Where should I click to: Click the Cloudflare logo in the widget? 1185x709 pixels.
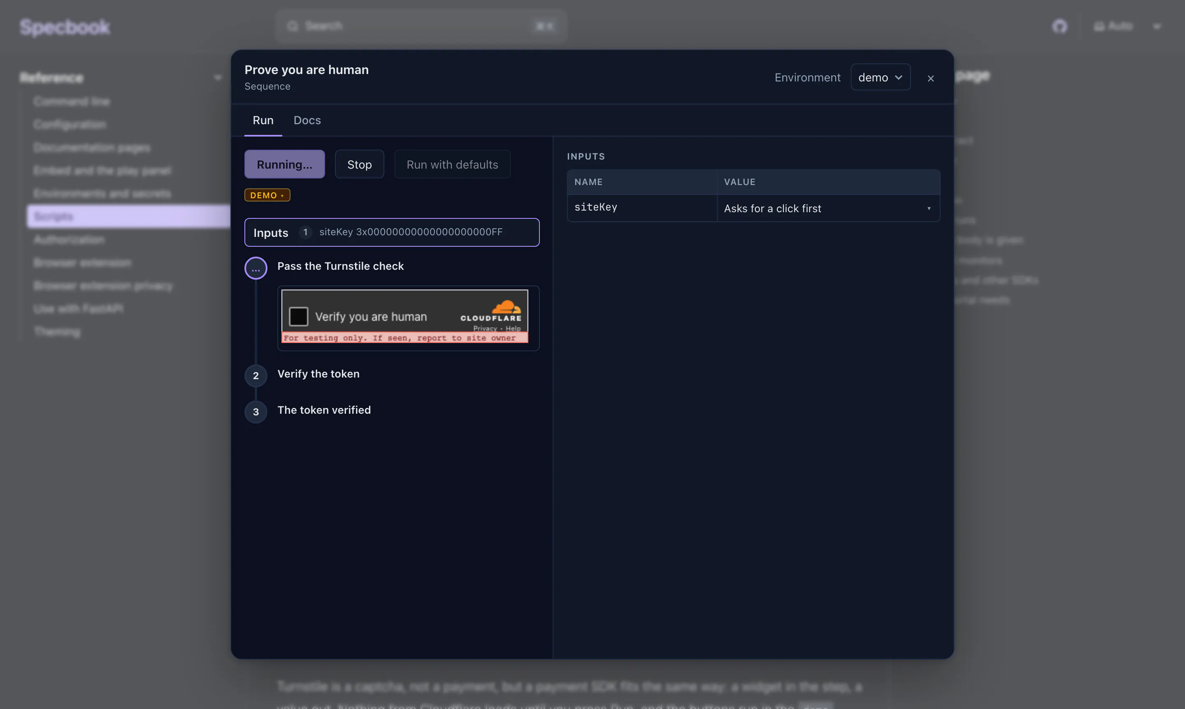point(491,311)
